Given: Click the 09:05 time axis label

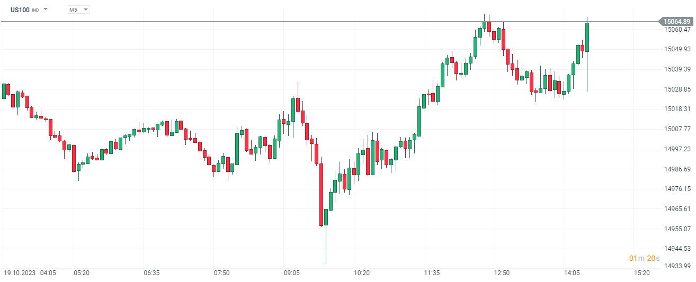Looking at the screenshot, I should tap(292, 273).
